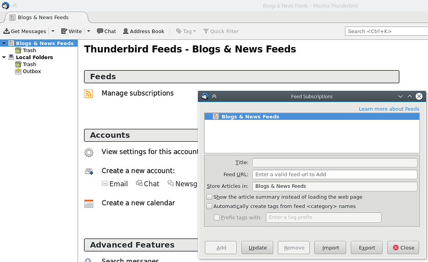Viewport: 428px width, 262px height.
Task: Select Blogs & News Feeds account in folder pane
Action: [x=44, y=43]
